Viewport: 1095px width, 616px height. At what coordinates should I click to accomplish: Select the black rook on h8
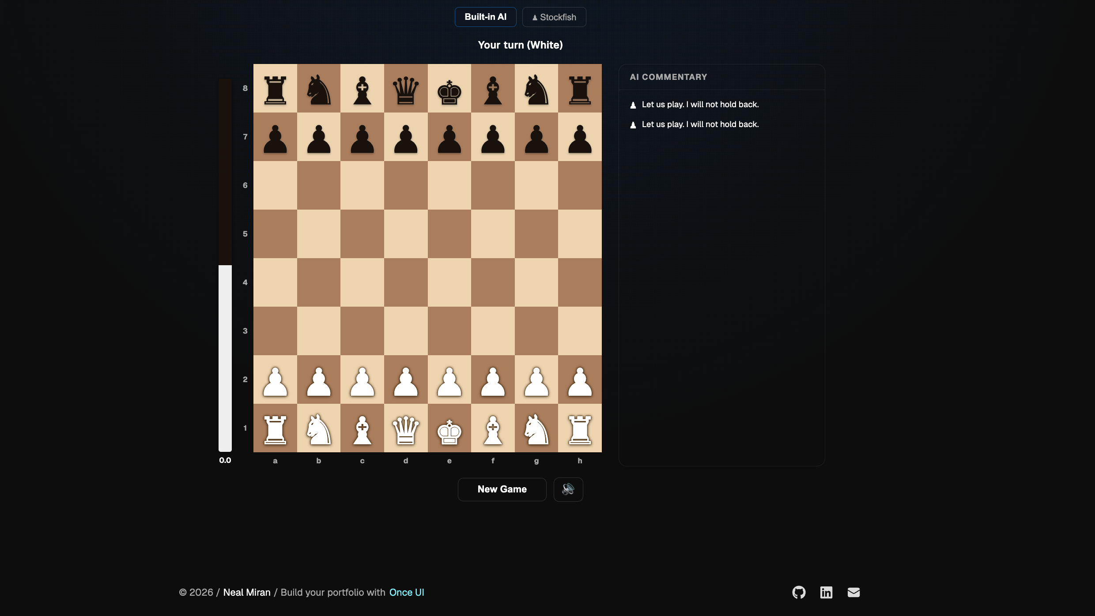click(x=580, y=90)
